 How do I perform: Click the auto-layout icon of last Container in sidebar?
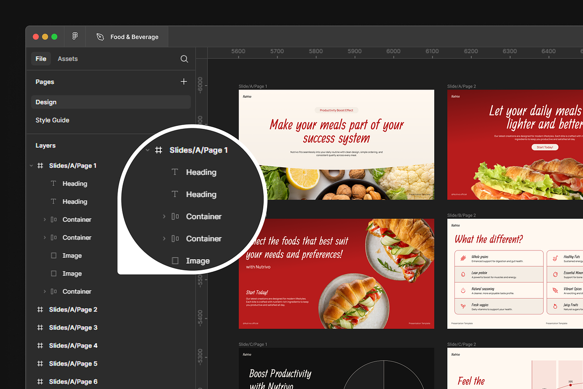[54, 292]
